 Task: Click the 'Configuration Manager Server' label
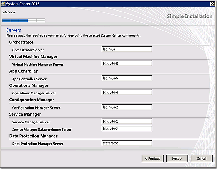(36, 108)
